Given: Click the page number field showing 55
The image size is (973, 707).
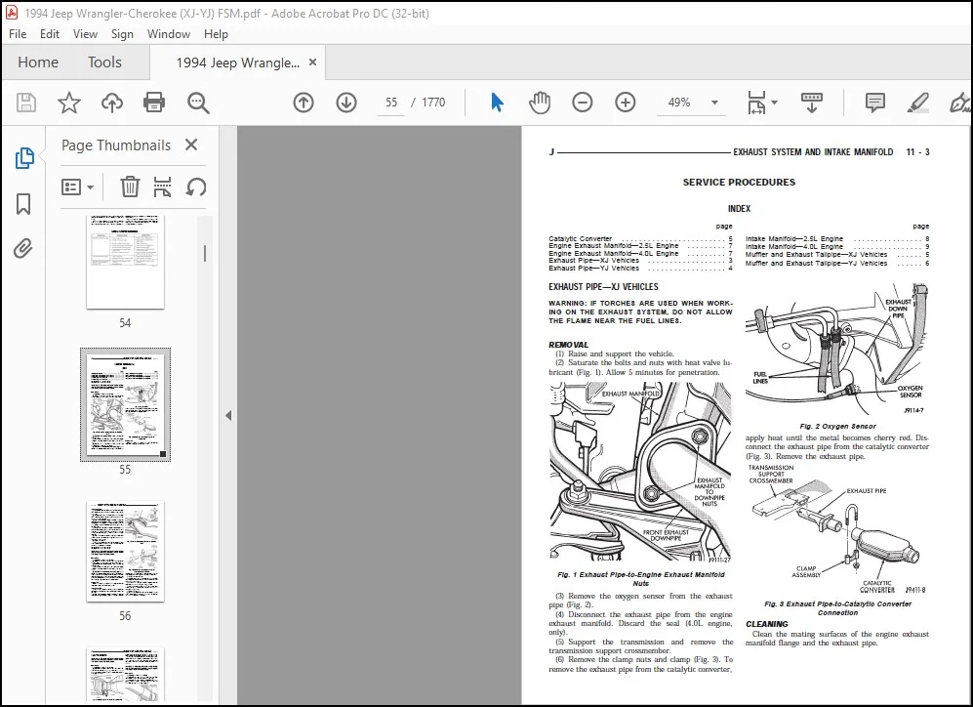Looking at the screenshot, I should click(391, 103).
